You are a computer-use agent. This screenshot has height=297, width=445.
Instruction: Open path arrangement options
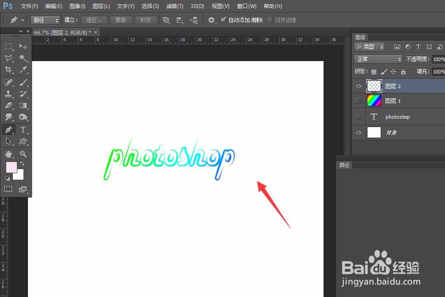click(x=194, y=20)
